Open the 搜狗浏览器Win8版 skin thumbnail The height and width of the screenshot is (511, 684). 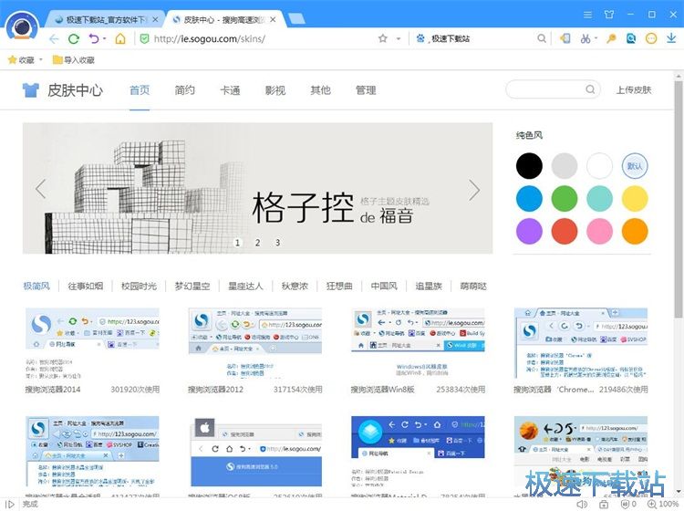(x=418, y=344)
